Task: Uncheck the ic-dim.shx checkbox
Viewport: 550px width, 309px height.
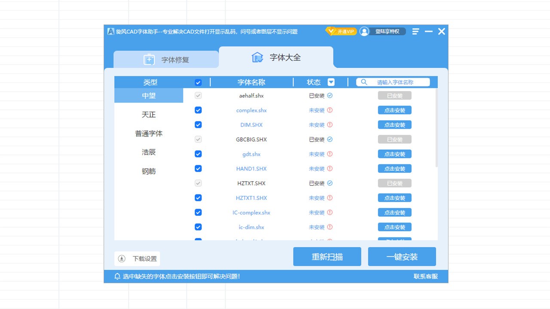Action: [x=198, y=227]
